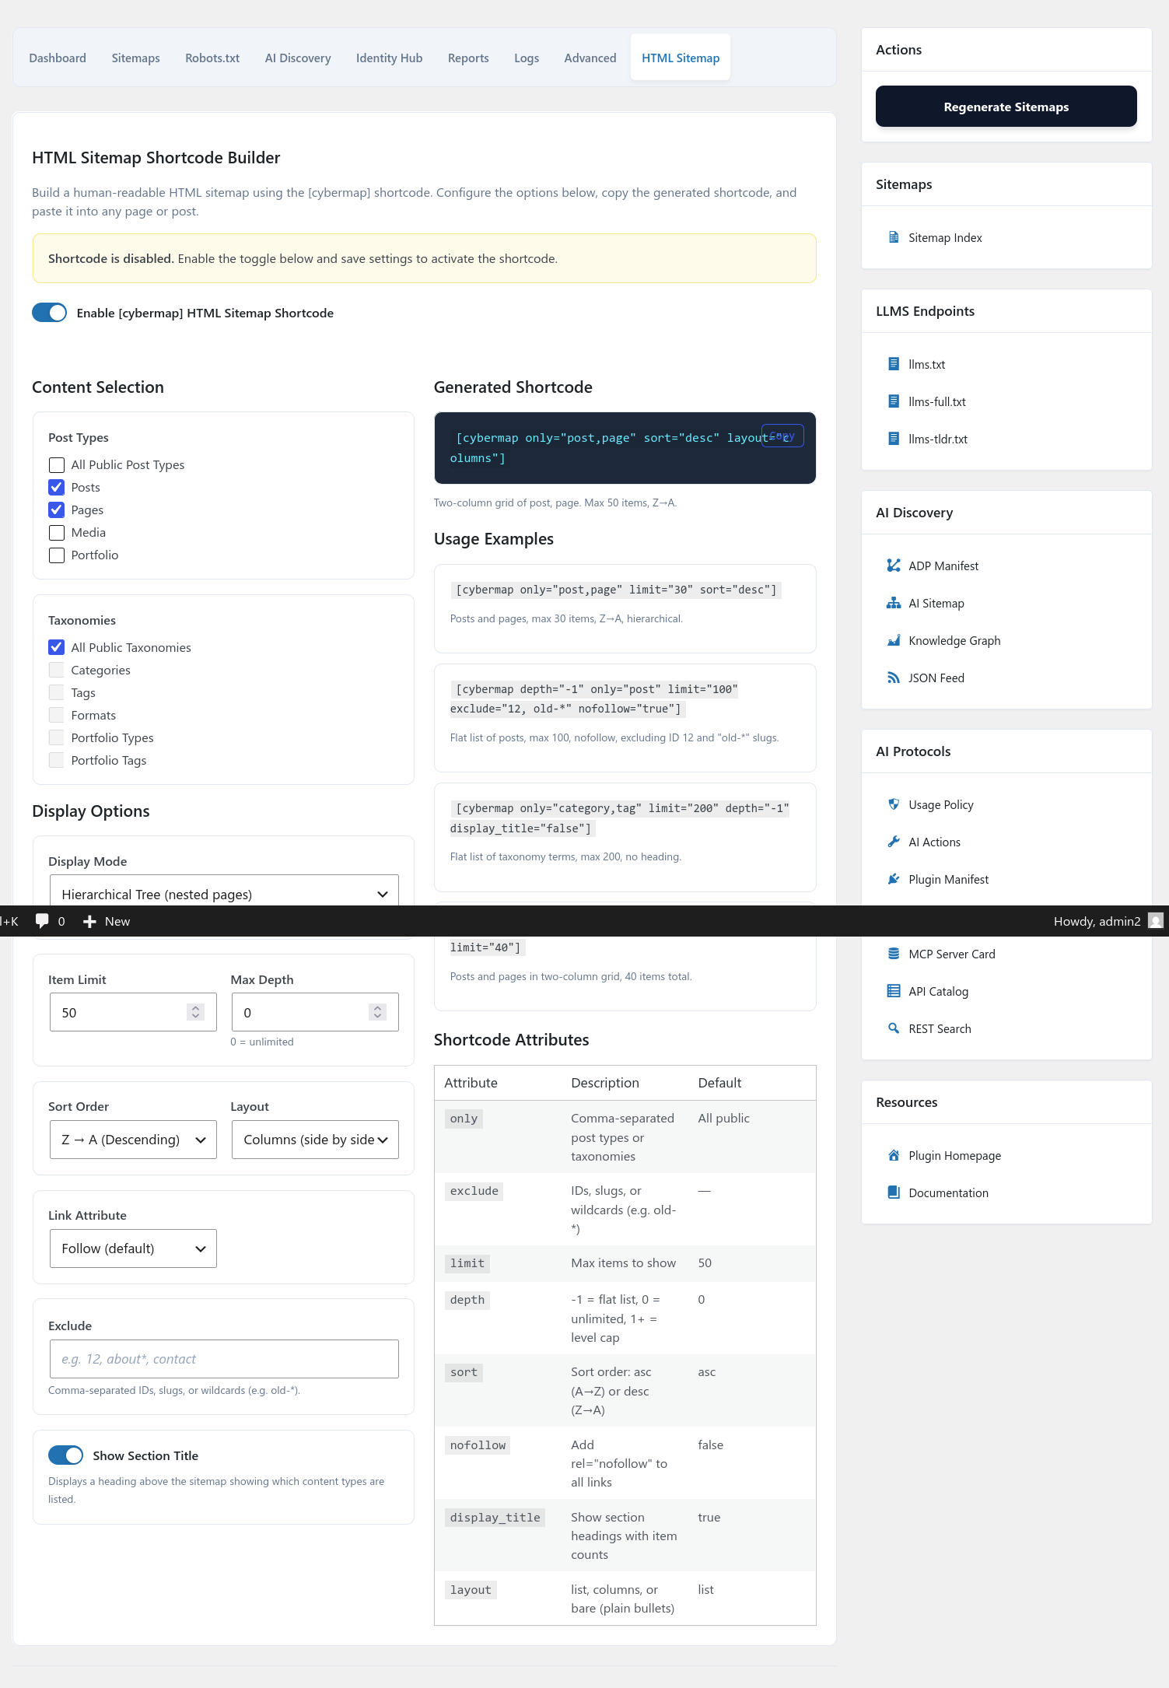
Task: Click the Documentation book icon
Action: pyautogui.click(x=894, y=1192)
